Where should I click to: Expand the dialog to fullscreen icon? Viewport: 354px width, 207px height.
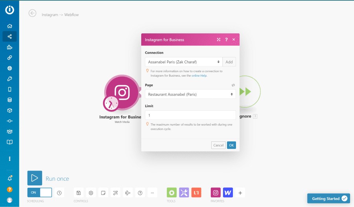point(219,39)
